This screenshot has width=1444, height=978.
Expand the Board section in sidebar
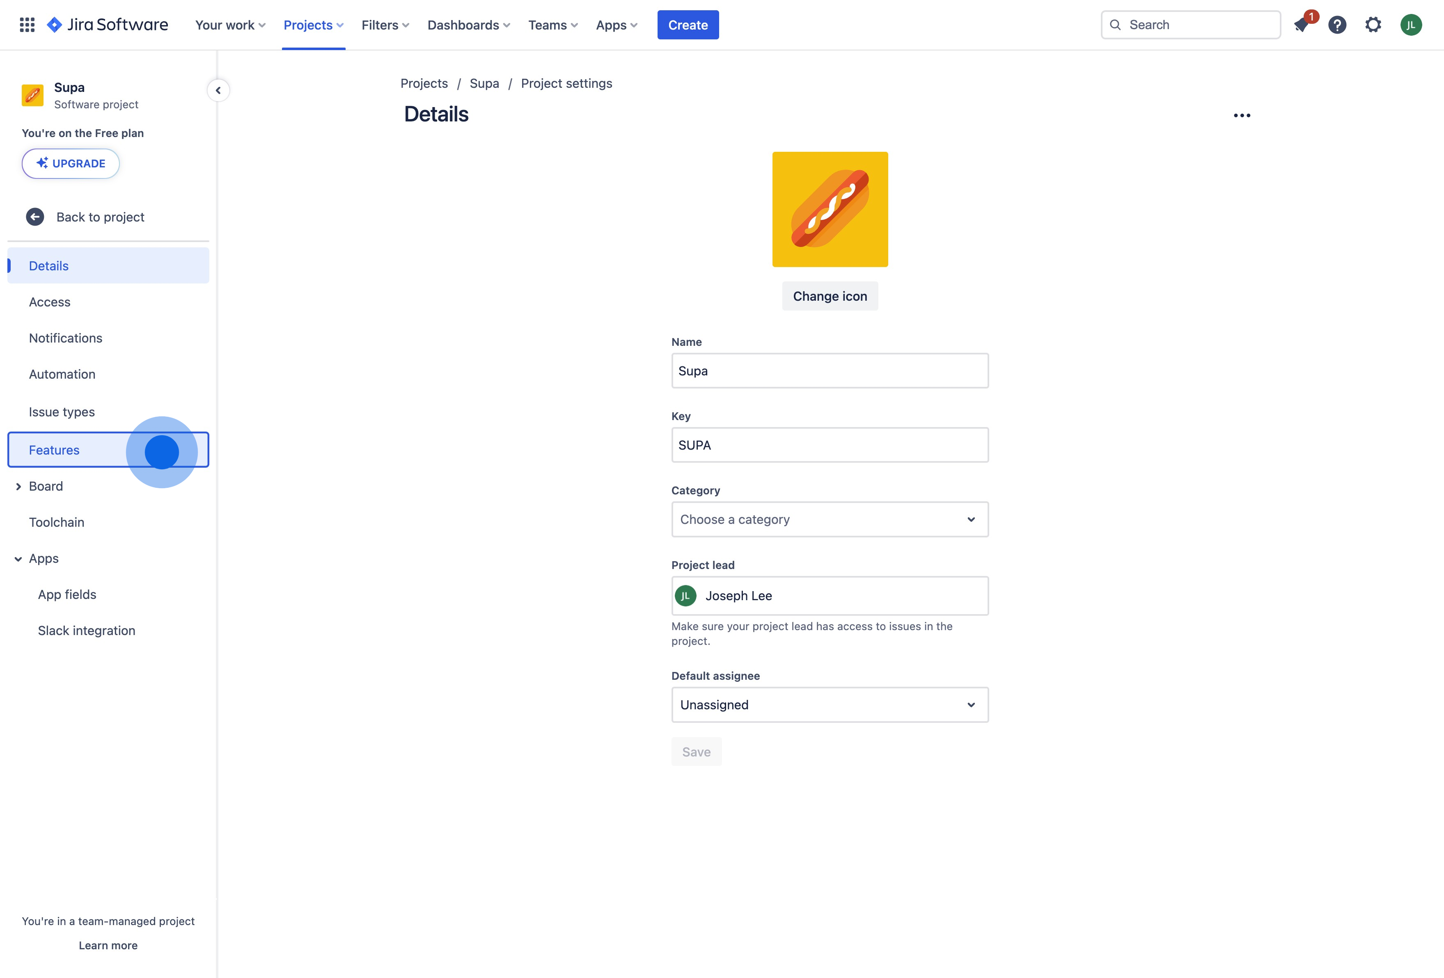pyautogui.click(x=18, y=486)
